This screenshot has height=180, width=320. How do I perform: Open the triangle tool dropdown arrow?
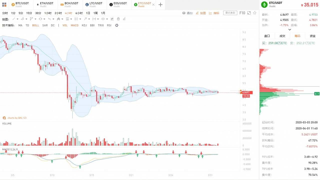pyautogui.click(x=35, y=19)
